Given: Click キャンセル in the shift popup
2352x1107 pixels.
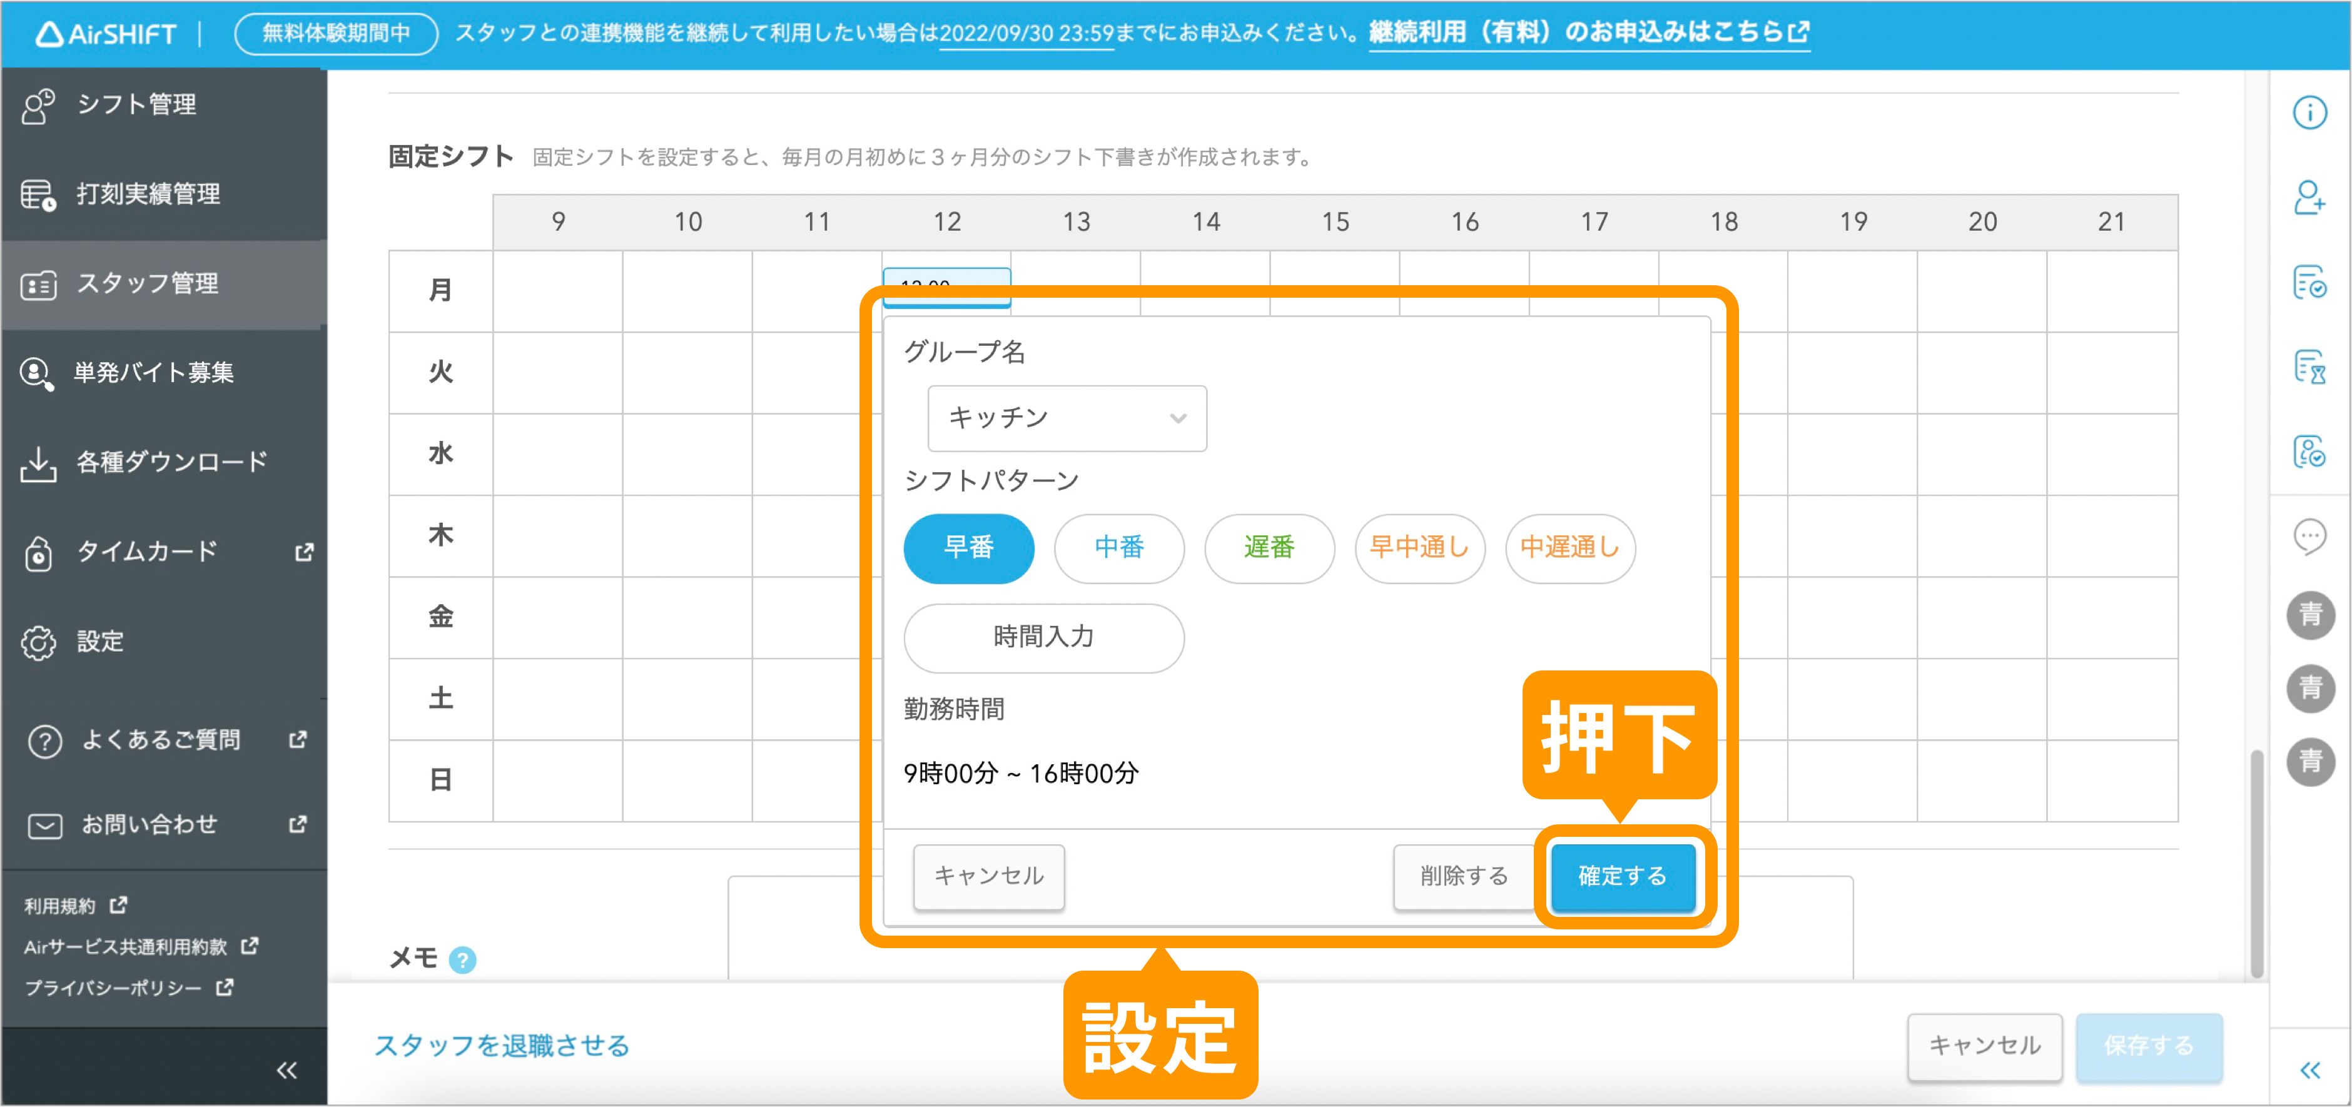Looking at the screenshot, I should pos(989,876).
